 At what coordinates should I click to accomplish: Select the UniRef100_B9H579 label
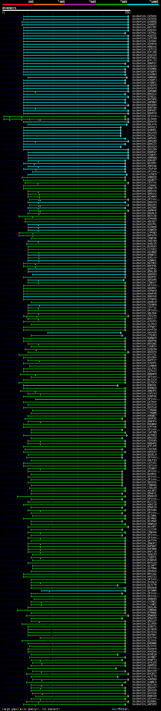click(144, 113)
